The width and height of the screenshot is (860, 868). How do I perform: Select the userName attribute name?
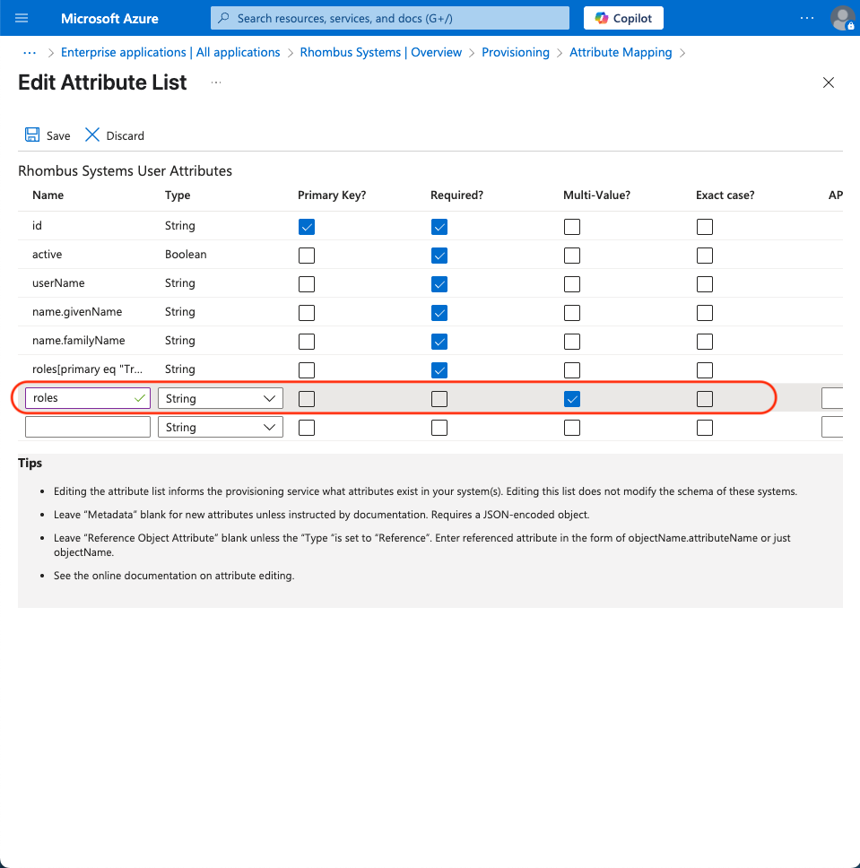click(x=58, y=282)
